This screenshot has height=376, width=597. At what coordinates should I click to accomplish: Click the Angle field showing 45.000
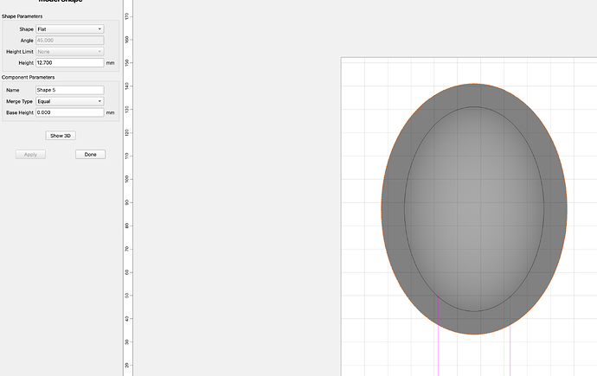(x=70, y=41)
